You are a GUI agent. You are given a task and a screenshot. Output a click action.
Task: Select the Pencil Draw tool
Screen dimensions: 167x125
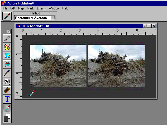click(7, 73)
